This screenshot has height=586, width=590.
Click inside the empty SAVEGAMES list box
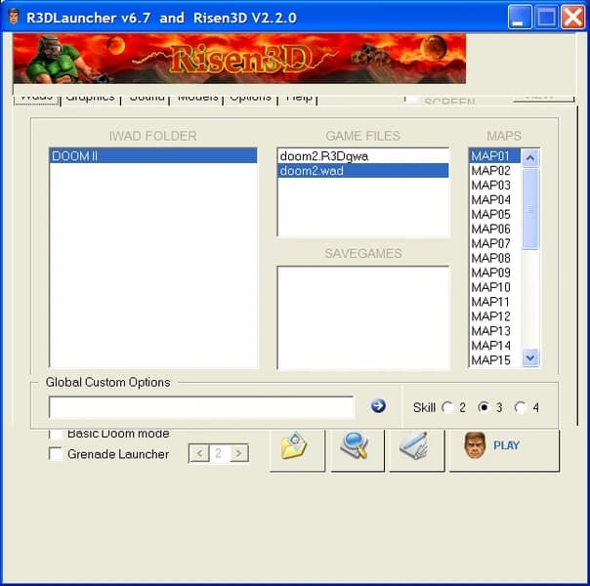(363, 317)
